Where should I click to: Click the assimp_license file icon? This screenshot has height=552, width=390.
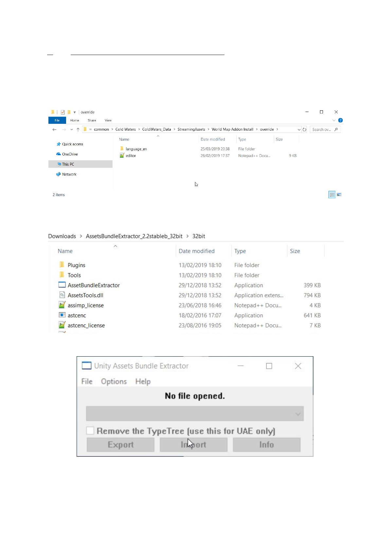coord(62,305)
